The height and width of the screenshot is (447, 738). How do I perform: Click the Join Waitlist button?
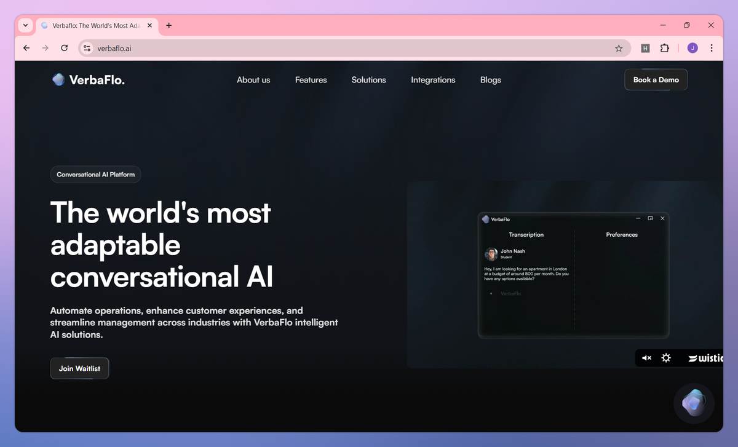pyautogui.click(x=79, y=368)
